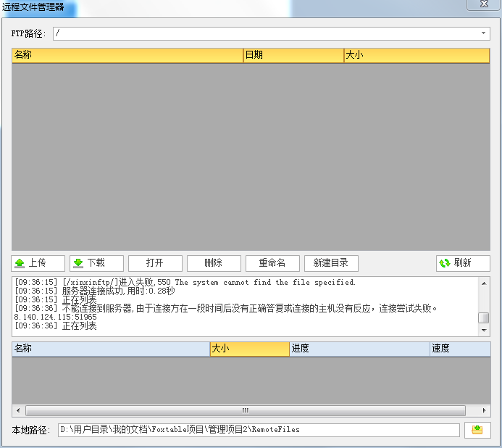The width and height of the screenshot is (502, 448).
Task: Close the 远程文件管理器 window
Action: (484, 4)
